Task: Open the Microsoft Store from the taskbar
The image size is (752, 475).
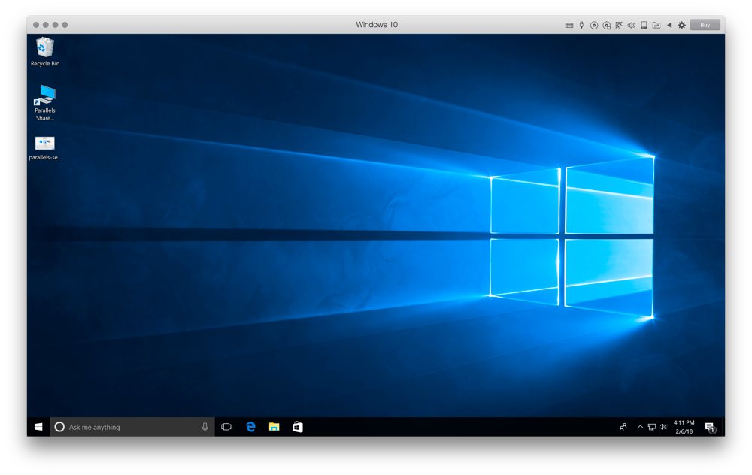Action: coord(297,427)
